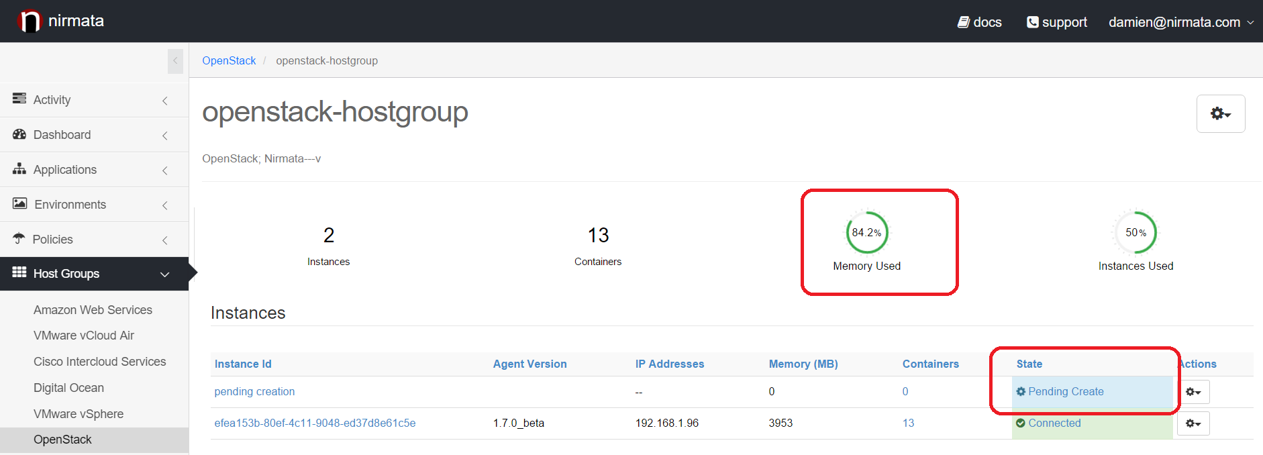Click the 1.7.0_beta agent version cell
Screen dimensions: 1263x455
point(519,423)
